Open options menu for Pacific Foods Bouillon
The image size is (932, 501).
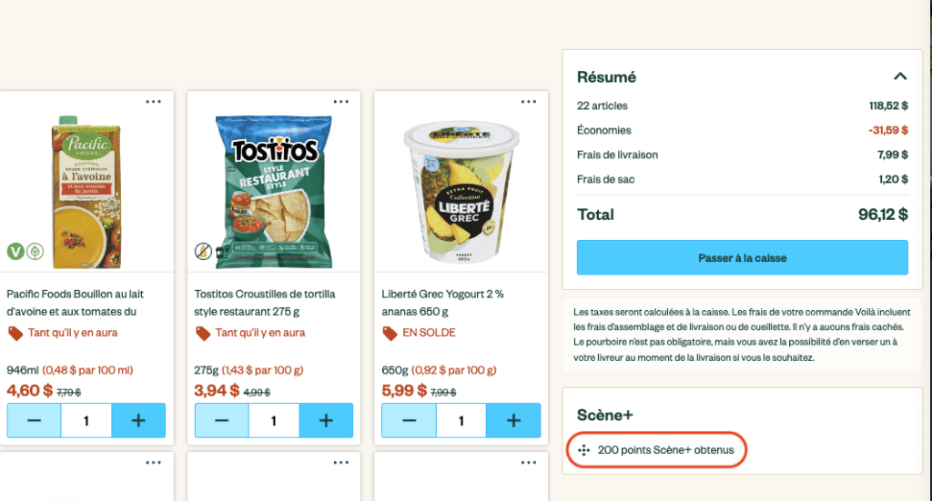[x=154, y=102]
